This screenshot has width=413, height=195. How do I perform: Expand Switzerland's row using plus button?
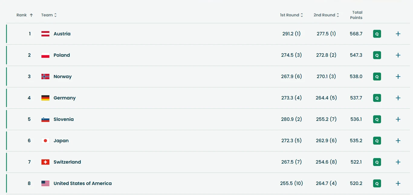[x=398, y=162]
